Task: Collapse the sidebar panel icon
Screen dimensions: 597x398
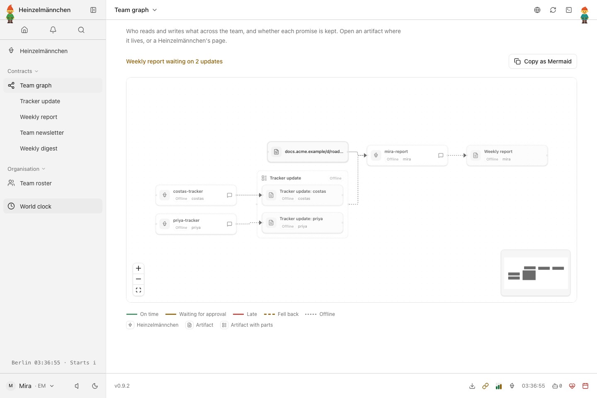Action: click(93, 10)
